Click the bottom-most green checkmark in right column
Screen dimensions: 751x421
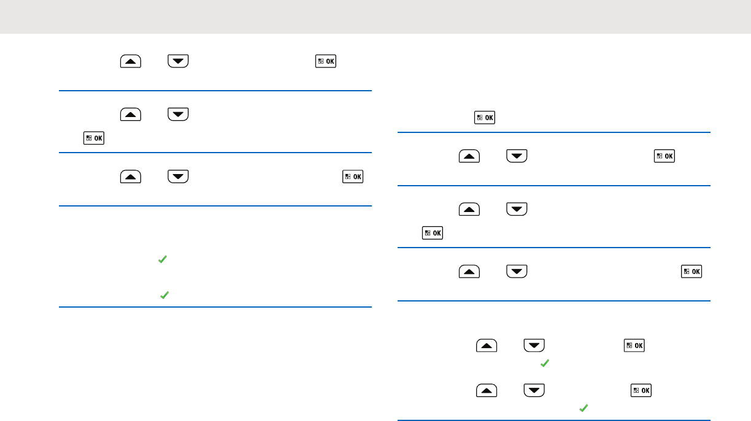[x=583, y=407]
